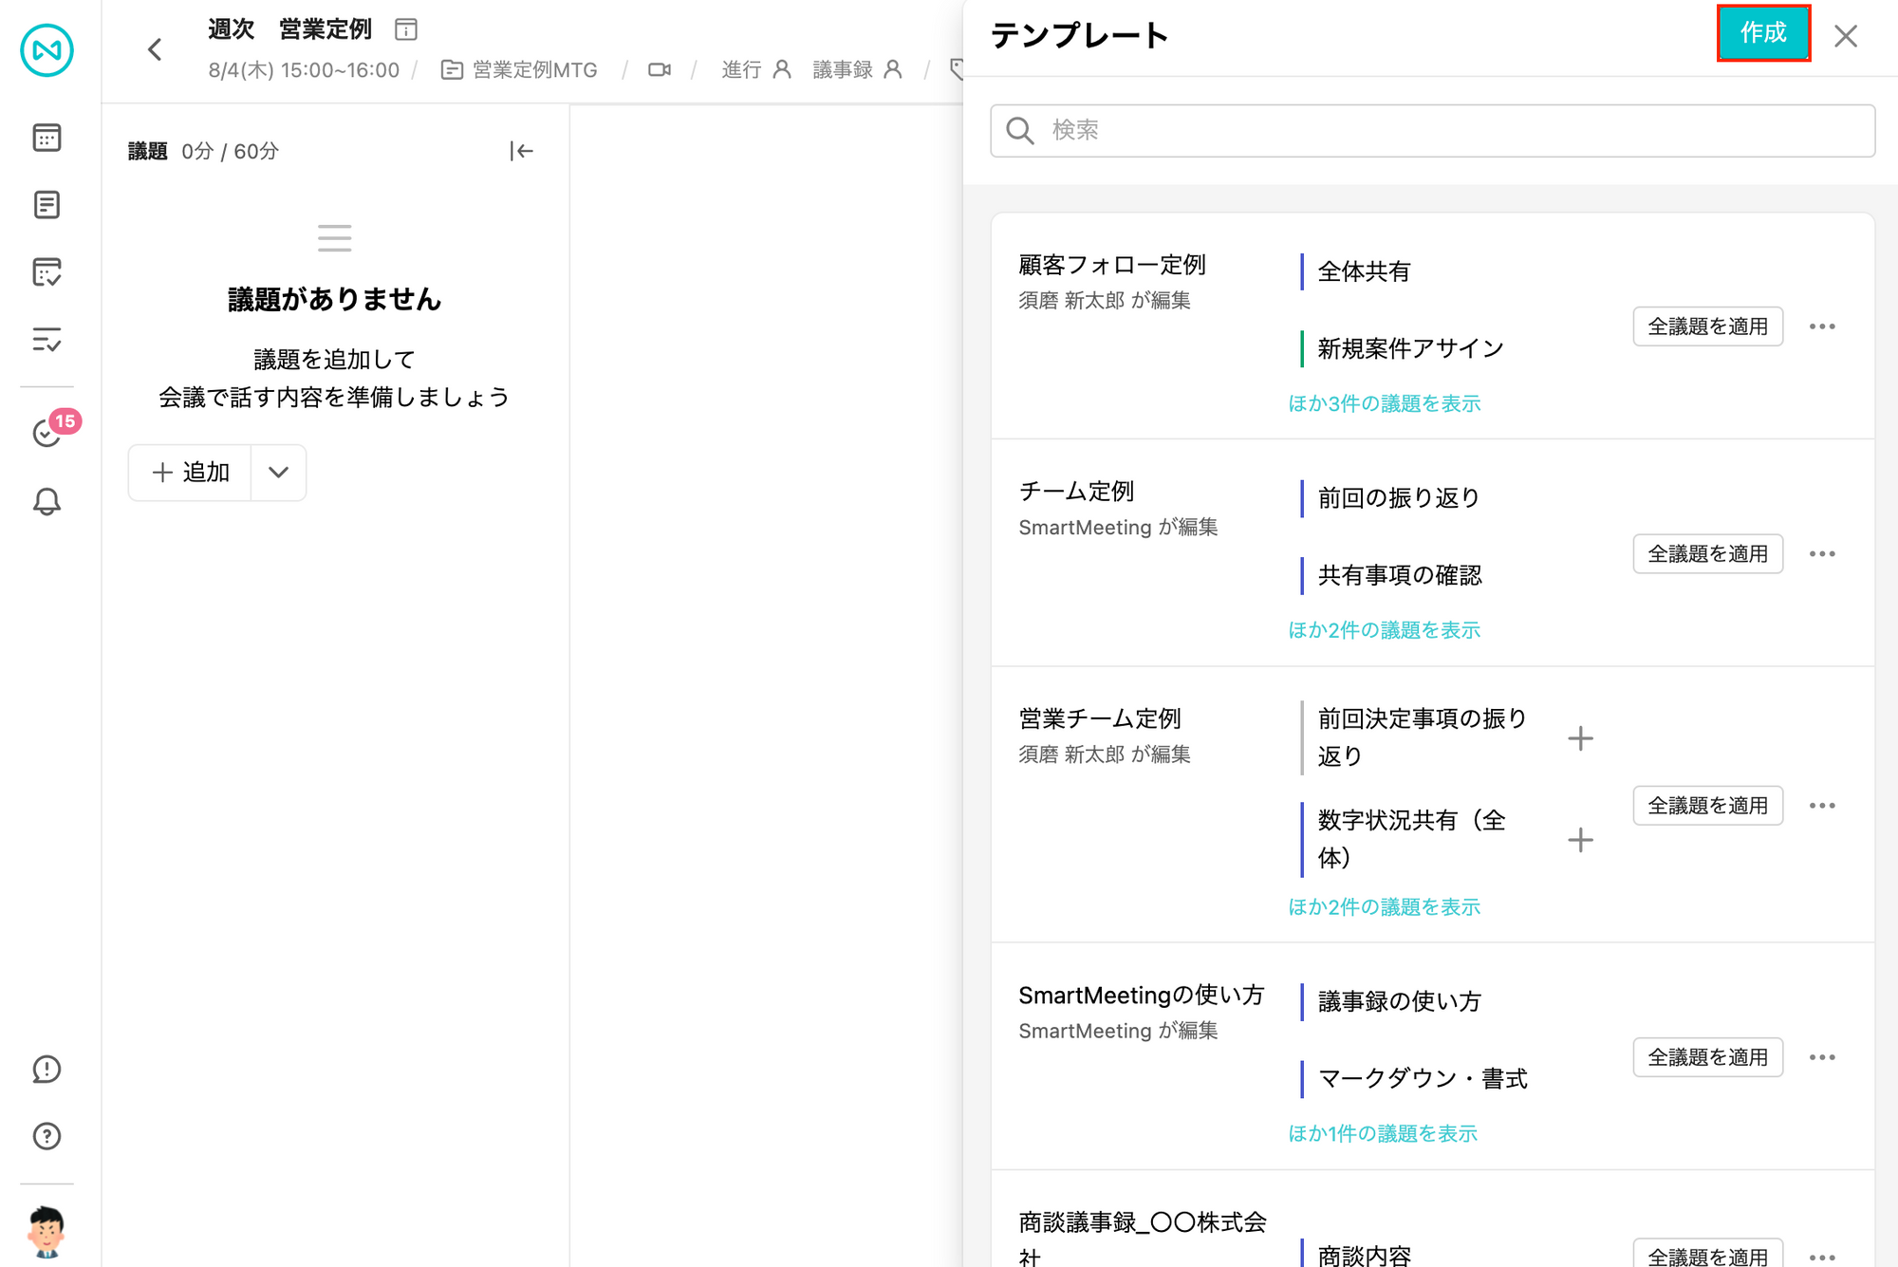Apply all agendas for チーム定例

[1708, 553]
